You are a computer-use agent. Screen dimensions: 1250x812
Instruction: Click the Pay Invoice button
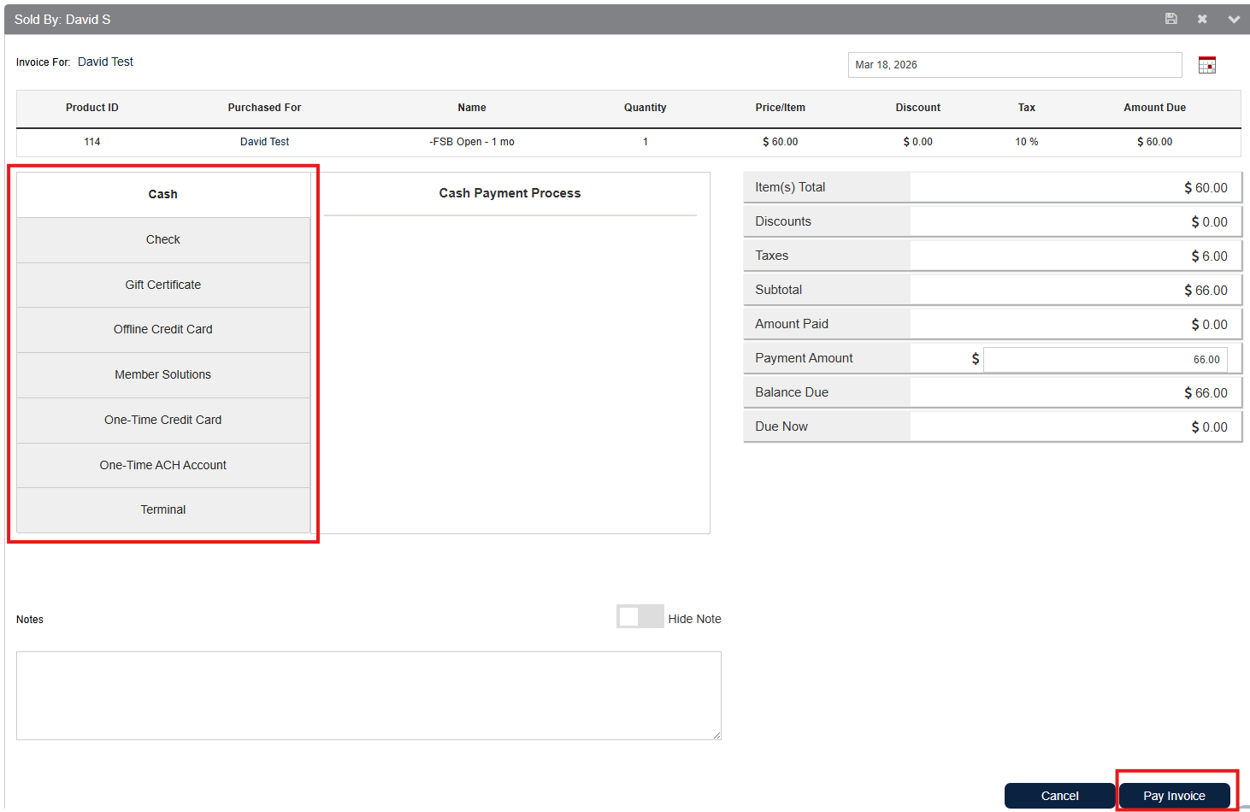point(1174,796)
